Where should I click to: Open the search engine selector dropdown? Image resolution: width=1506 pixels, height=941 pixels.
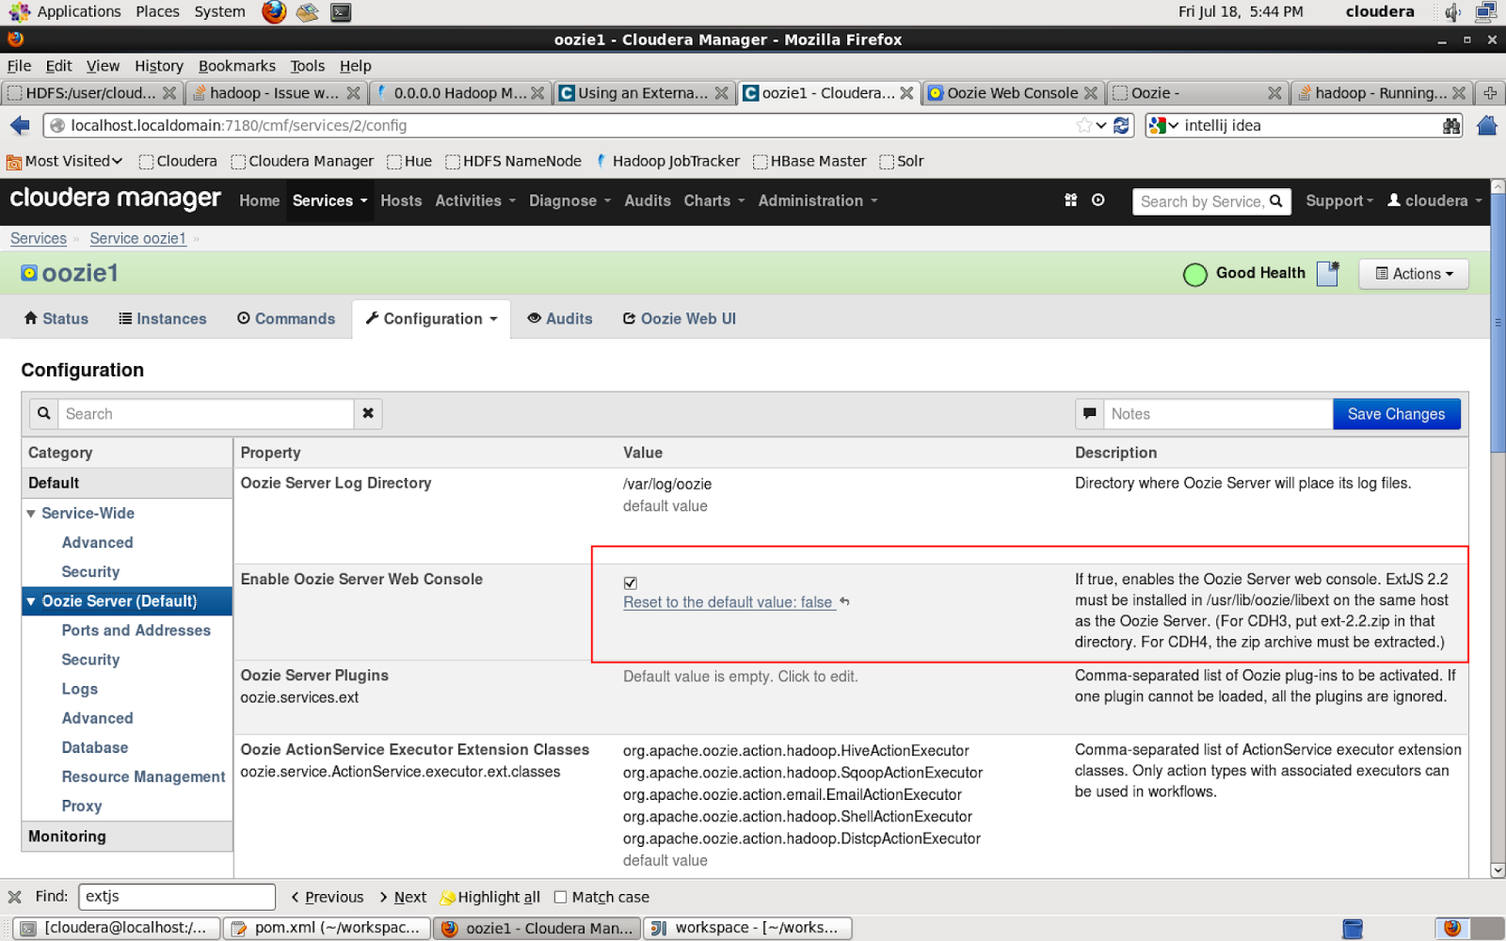tap(1164, 125)
